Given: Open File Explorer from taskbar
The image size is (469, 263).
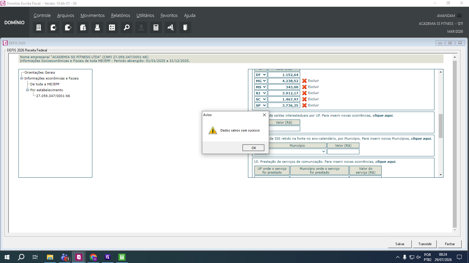Looking at the screenshot, I should [50, 257].
